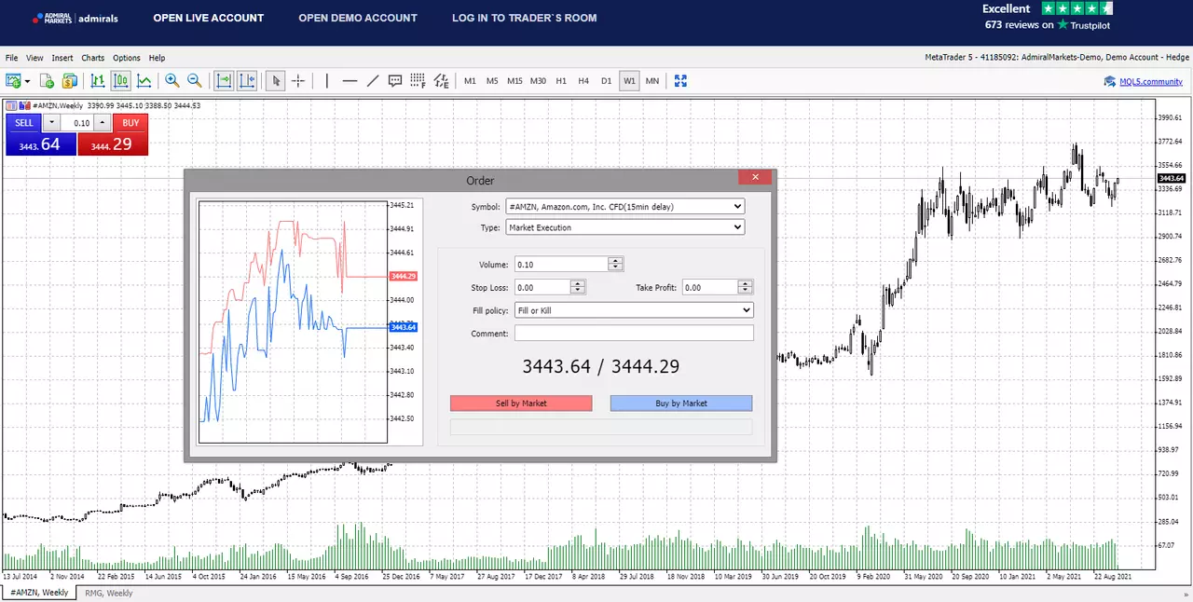The height and width of the screenshot is (602, 1193).
Task: Select the Fibonacci objects tool
Action: coord(418,81)
